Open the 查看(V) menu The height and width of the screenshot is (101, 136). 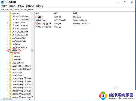(x=21, y=6)
